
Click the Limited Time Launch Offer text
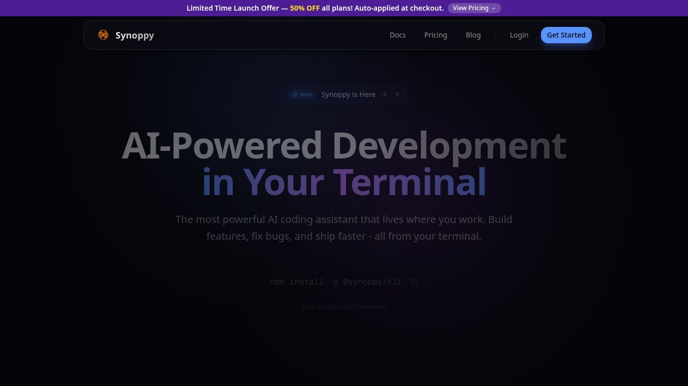coord(233,8)
